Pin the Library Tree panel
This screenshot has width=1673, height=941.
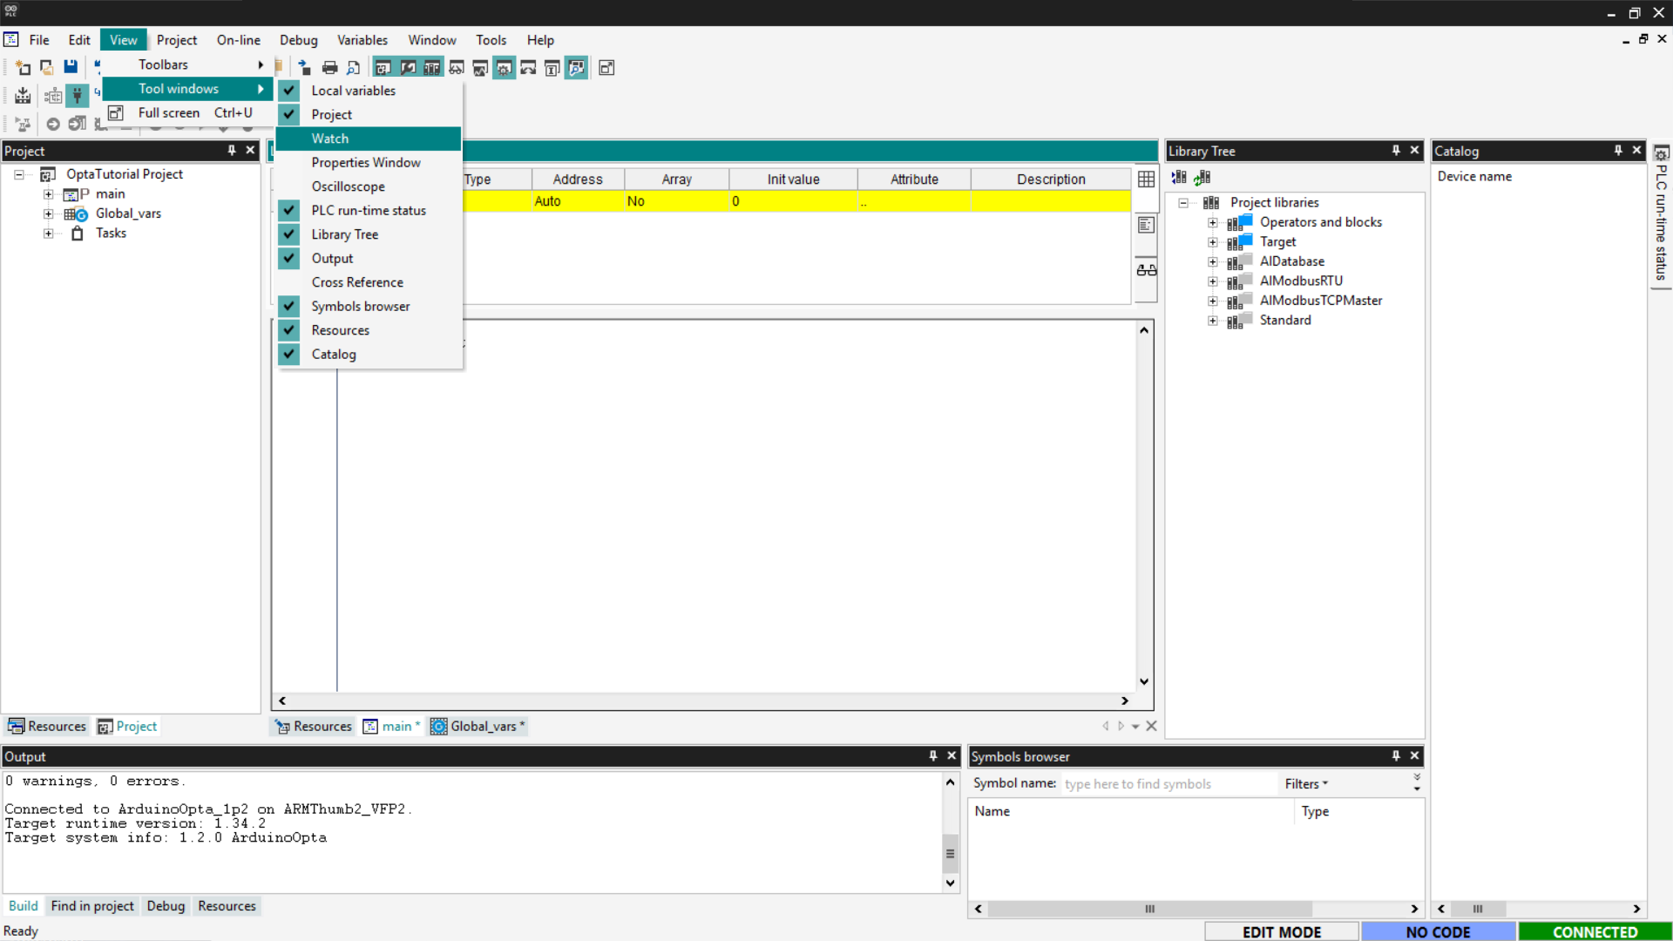coord(1396,151)
